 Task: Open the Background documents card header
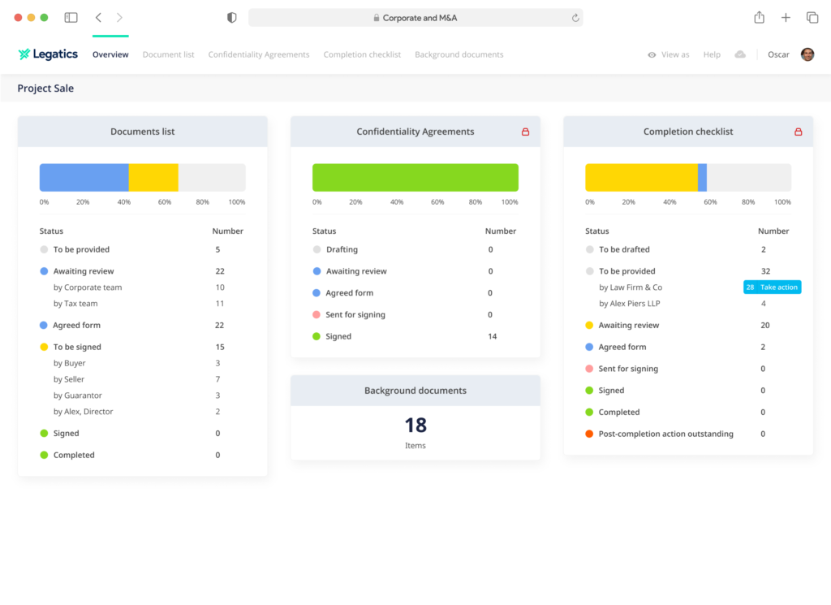tap(415, 391)
